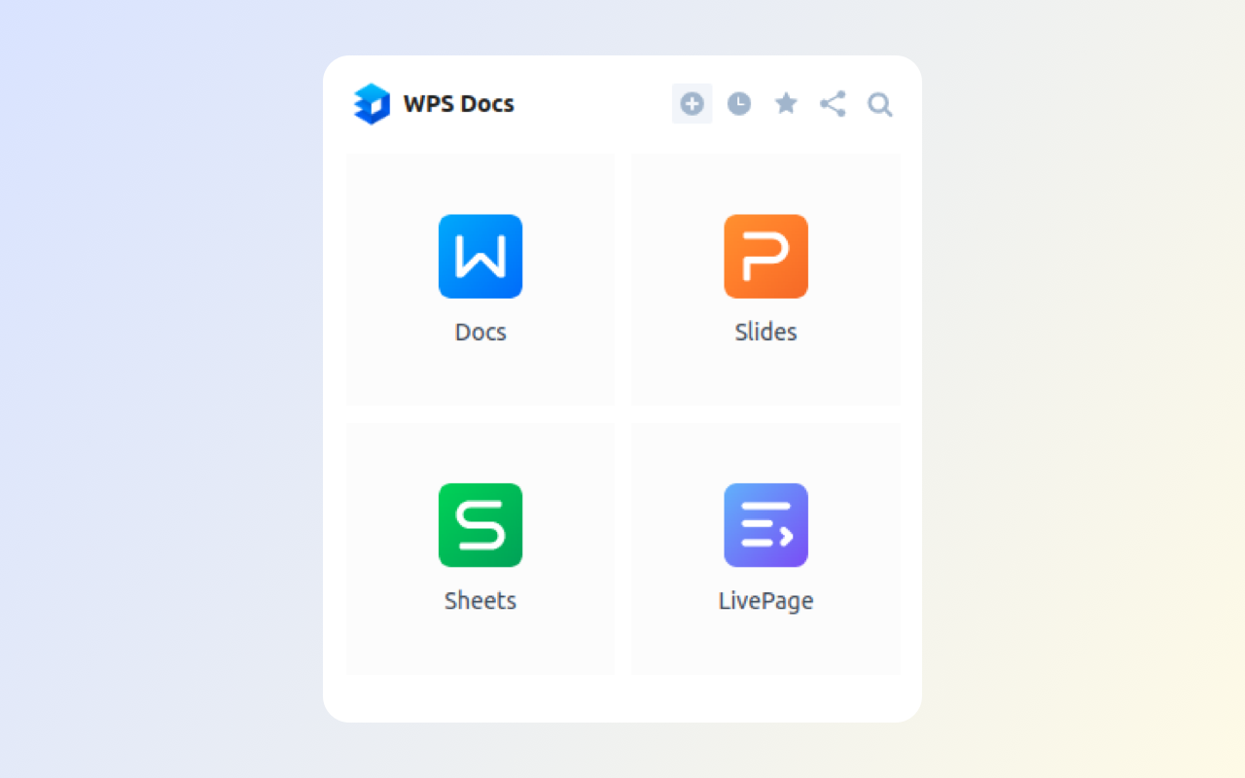Open the Starred files star icon

(786, 103)
